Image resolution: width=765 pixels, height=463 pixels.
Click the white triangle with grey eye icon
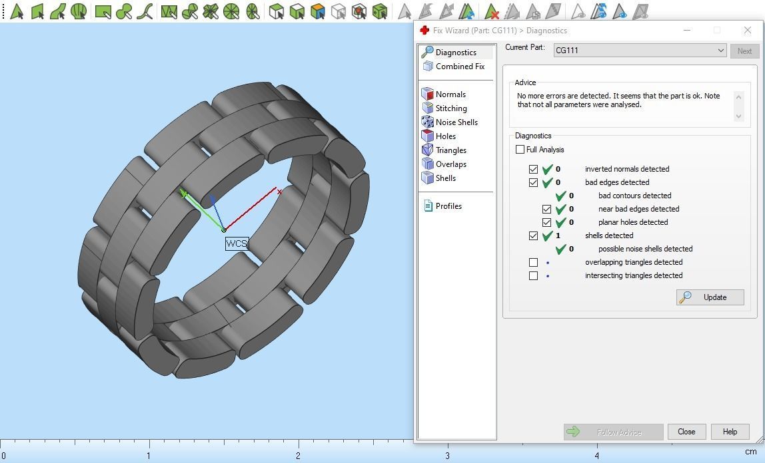tap(578, 11)
